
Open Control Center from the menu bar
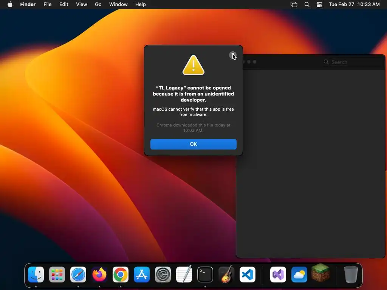319,5
